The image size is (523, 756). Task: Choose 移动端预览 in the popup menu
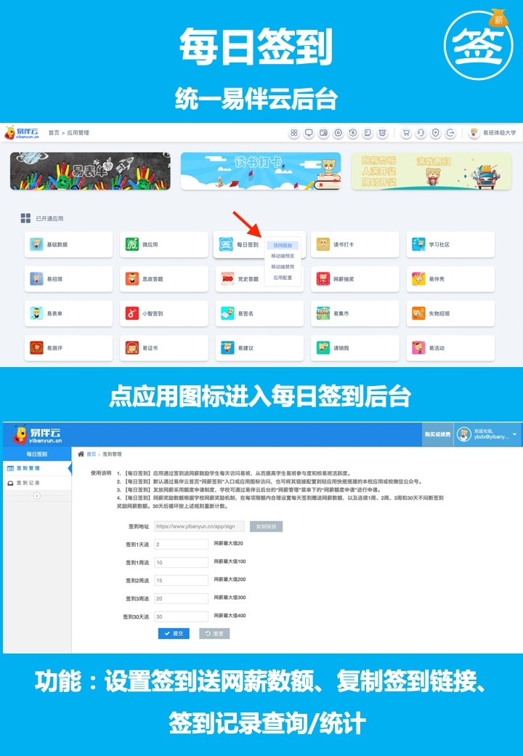[x=283, y=256]
